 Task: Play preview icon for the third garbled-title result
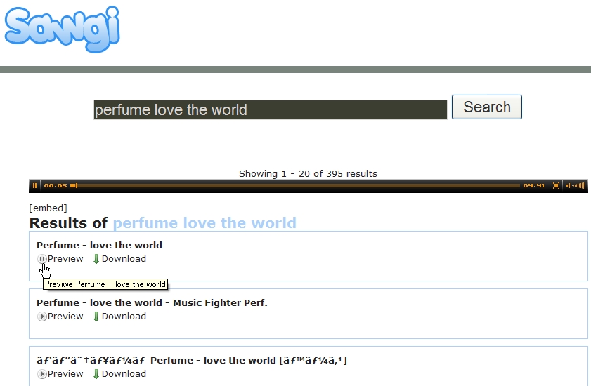click(x=42, y=374)
